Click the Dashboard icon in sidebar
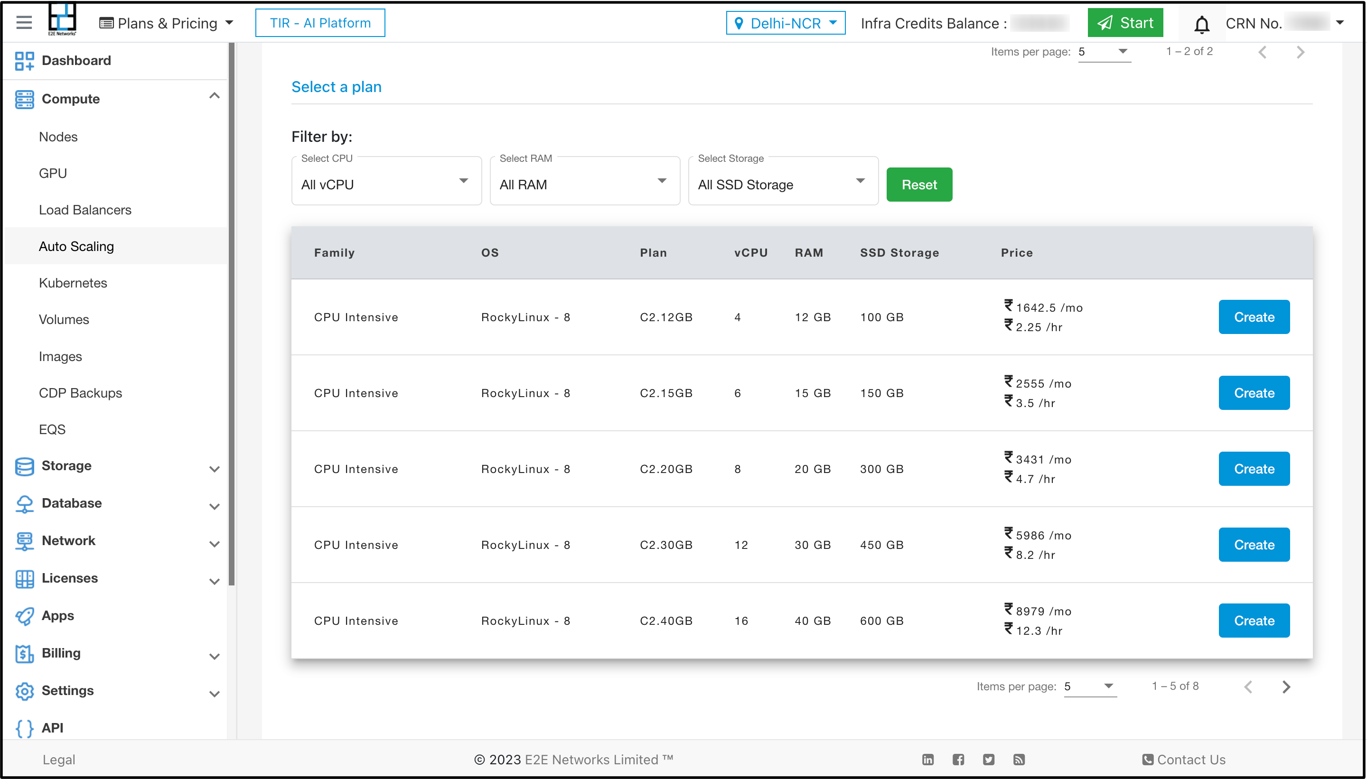The width and height of the screenshot is (1367, 779). click(25, 60)
